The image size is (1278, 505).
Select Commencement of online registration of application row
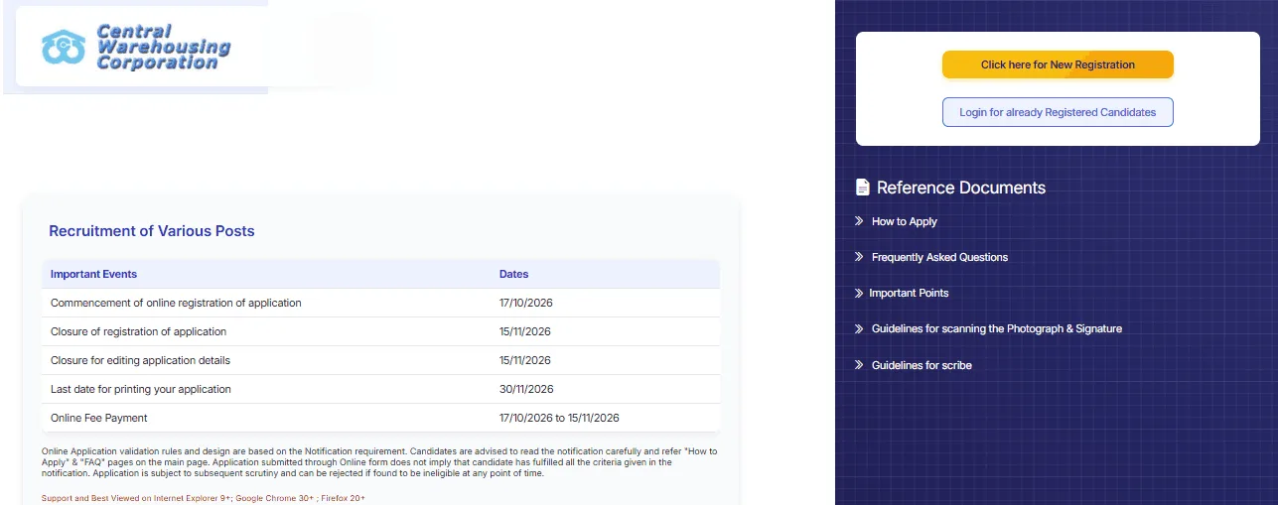pyautogui.click(x=381, y=303)
